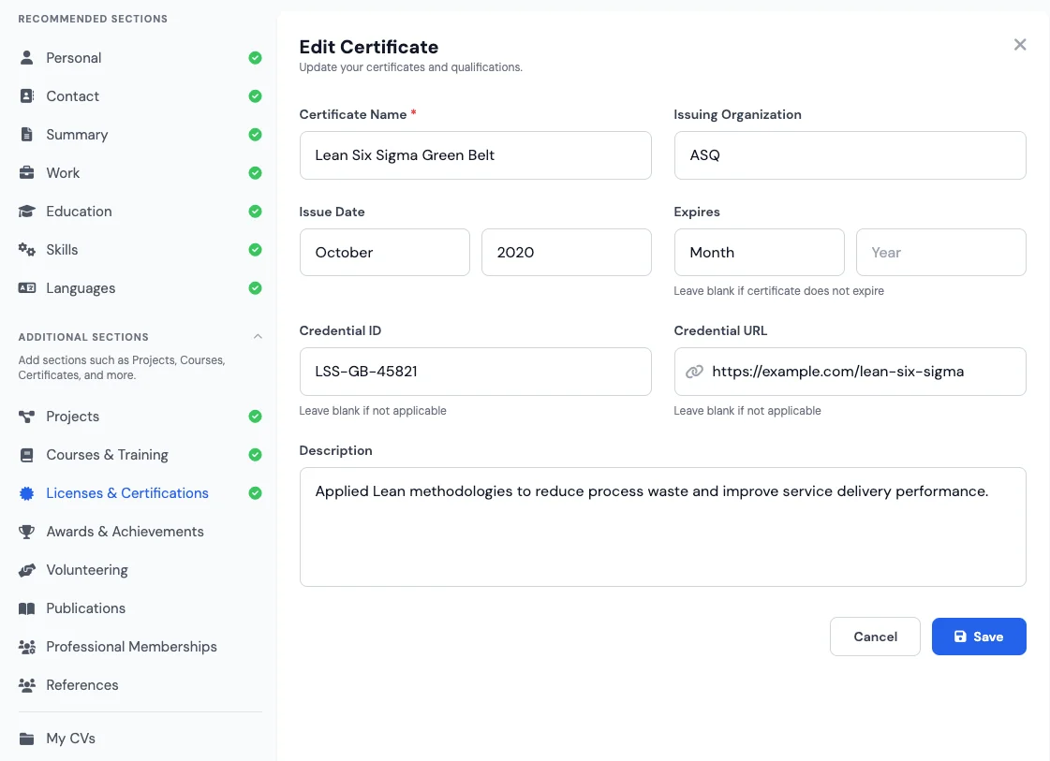Open Awards & Achievements section
The image size is (1050, 761).
[140, 532]
